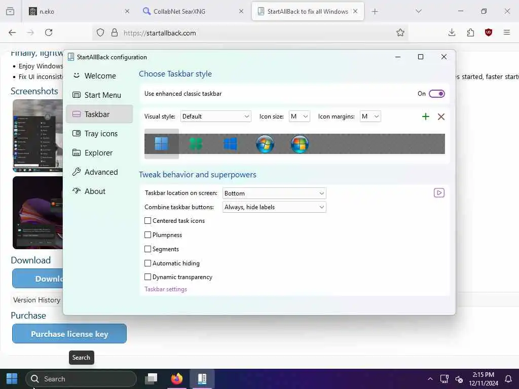Open the Explorer section

[100, 153]
